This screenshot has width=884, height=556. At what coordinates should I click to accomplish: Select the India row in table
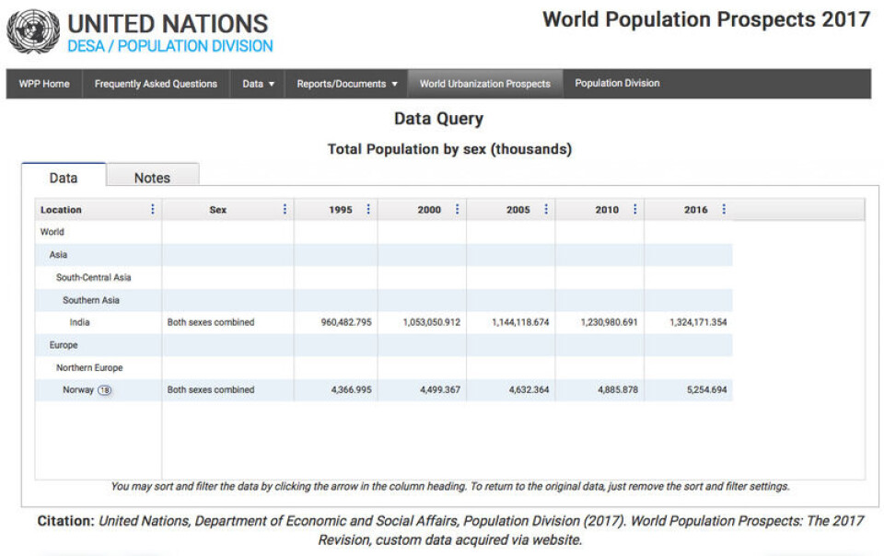80,323
